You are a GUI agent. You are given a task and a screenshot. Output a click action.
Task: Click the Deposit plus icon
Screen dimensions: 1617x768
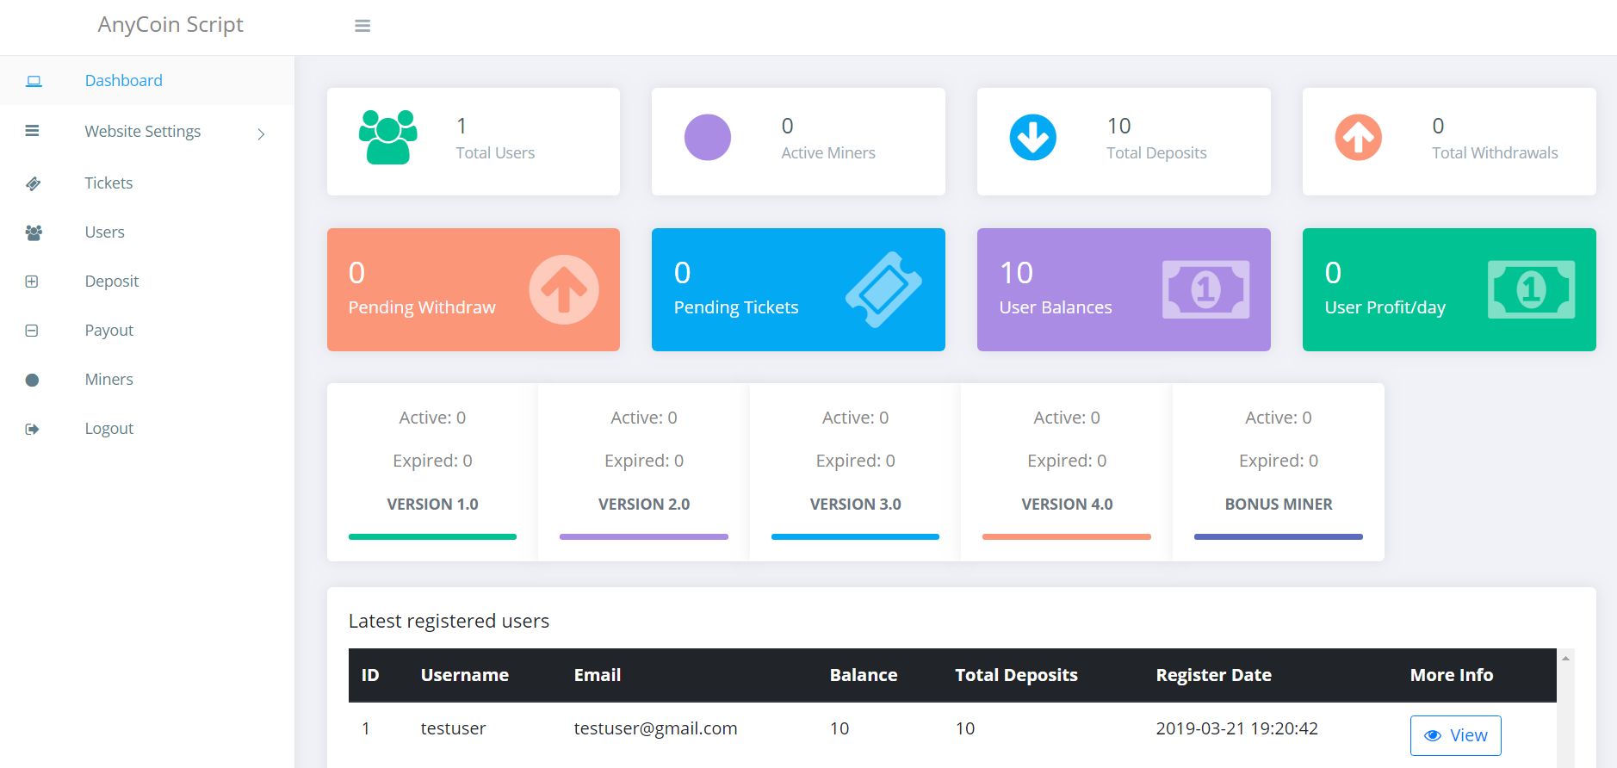32,282
